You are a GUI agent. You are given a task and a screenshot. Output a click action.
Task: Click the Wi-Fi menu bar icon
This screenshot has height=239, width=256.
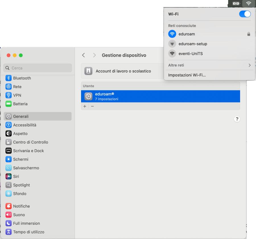pyautogui.click(x=249, y=3)
